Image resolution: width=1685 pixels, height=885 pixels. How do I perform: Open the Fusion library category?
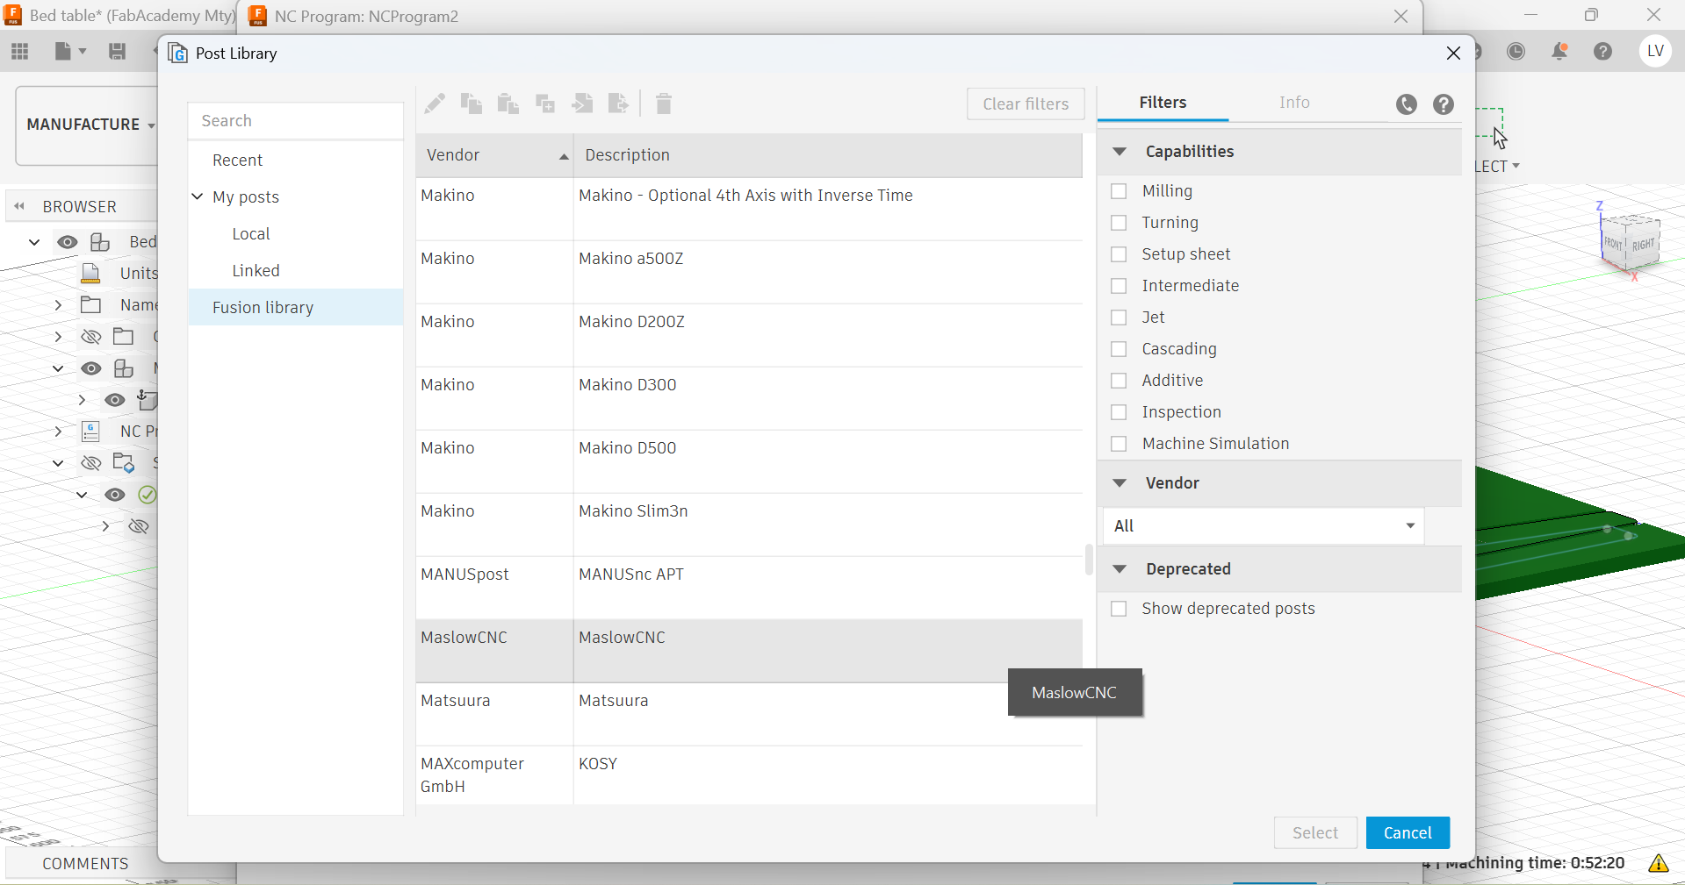(x=295, y=308)
